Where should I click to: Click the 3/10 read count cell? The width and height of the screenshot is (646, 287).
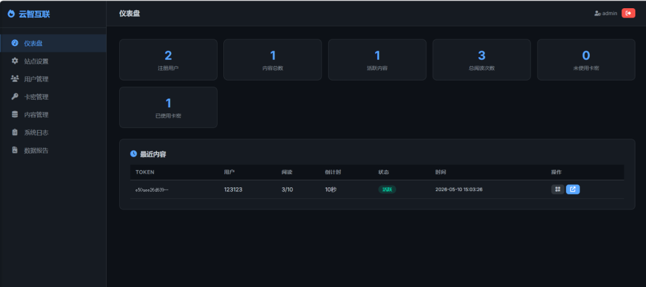pos(287,189)
